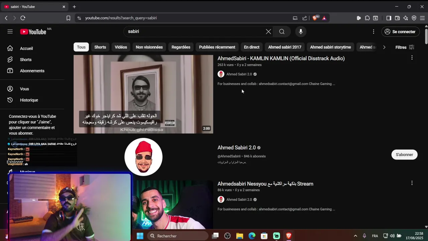
Task: Show more filter chips with right chevron
Action: tap(384, 47)
